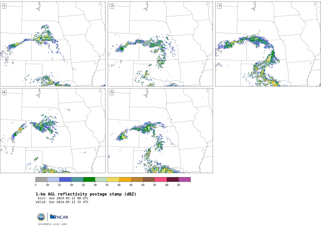323x227 pixels.
Task: Open ensemble member 3 reflectivity map
Action: click(x=268, y=44)
